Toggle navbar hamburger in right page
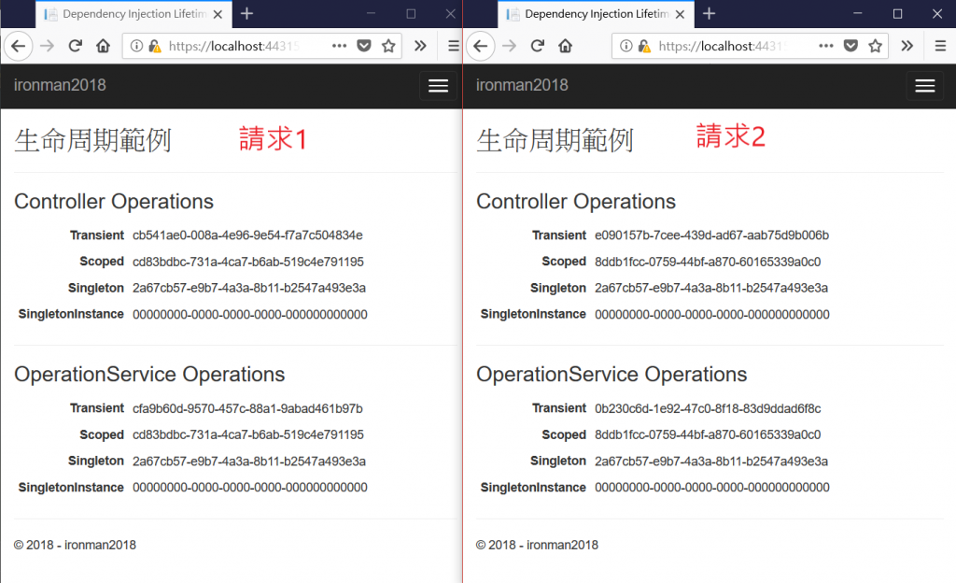The width and height of the screenshot is (956, 583). coord(925,86)
